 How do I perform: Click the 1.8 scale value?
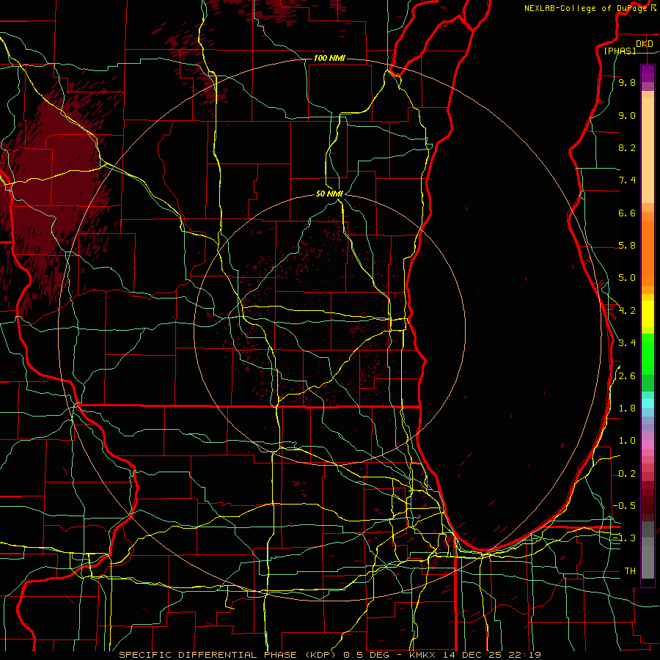point(627,408)
